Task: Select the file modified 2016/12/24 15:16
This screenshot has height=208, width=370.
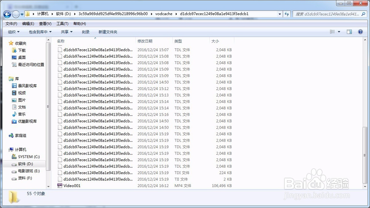Action: coord(144,115)
